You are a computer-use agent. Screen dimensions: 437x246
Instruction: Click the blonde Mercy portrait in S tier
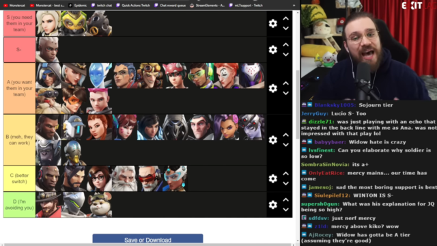48,23
